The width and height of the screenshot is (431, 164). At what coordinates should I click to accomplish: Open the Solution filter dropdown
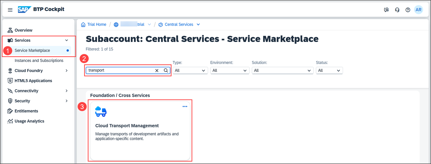[x=283, y=71]
